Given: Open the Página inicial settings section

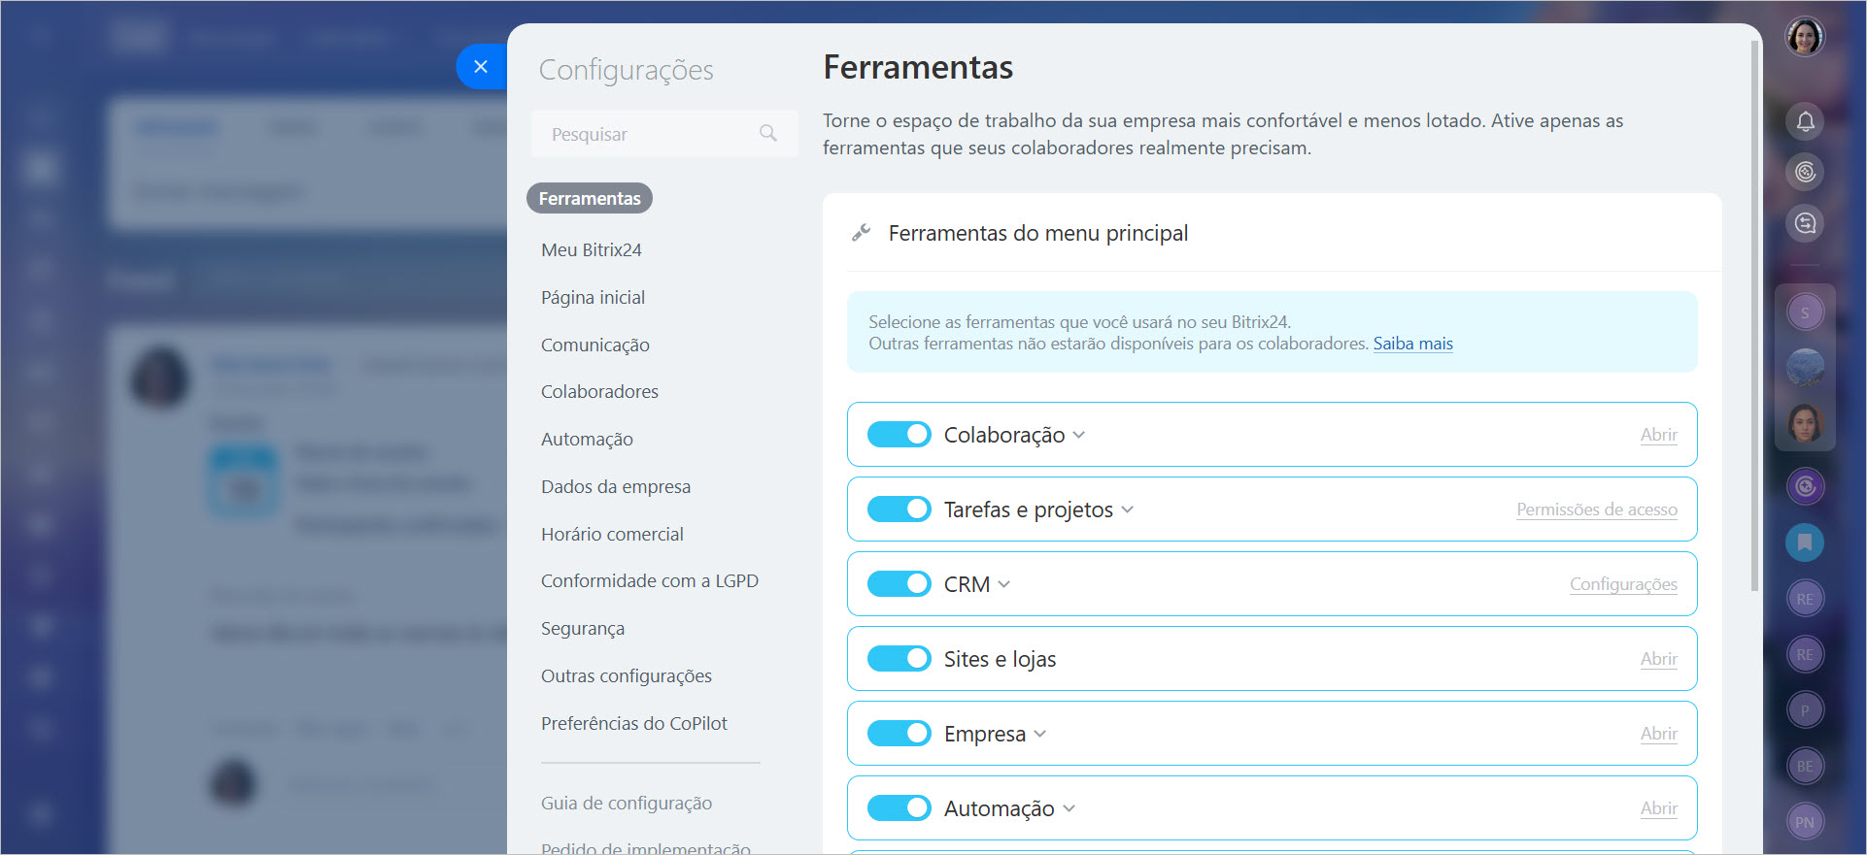Looking at the screenshot, I should point(593,298).
